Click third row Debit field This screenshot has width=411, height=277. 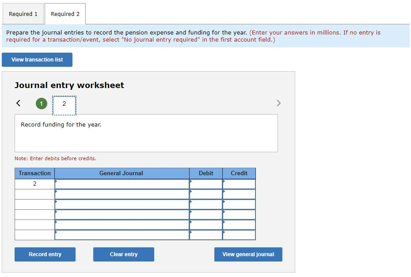206,204
